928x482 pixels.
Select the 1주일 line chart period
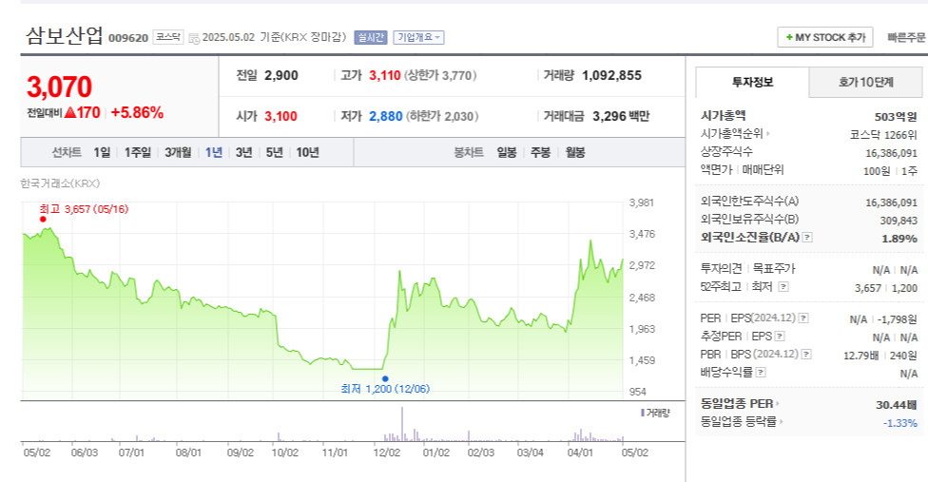(x=137, y=152)
